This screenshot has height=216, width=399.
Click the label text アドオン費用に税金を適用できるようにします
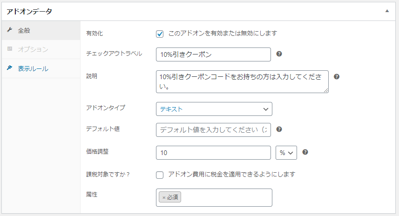click(x=231, y=174)
